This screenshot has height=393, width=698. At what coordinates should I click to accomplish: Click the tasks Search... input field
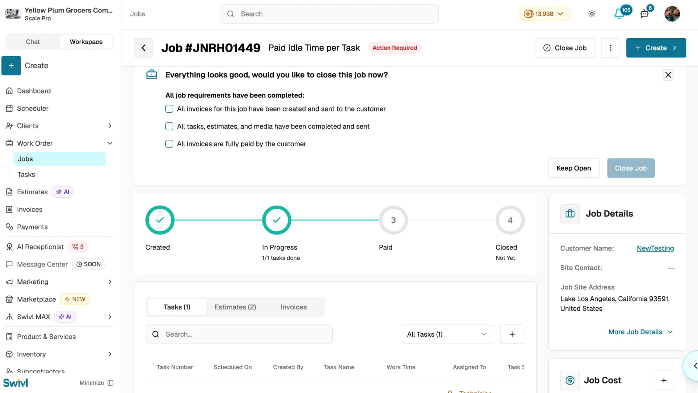(x=239, y=334)
